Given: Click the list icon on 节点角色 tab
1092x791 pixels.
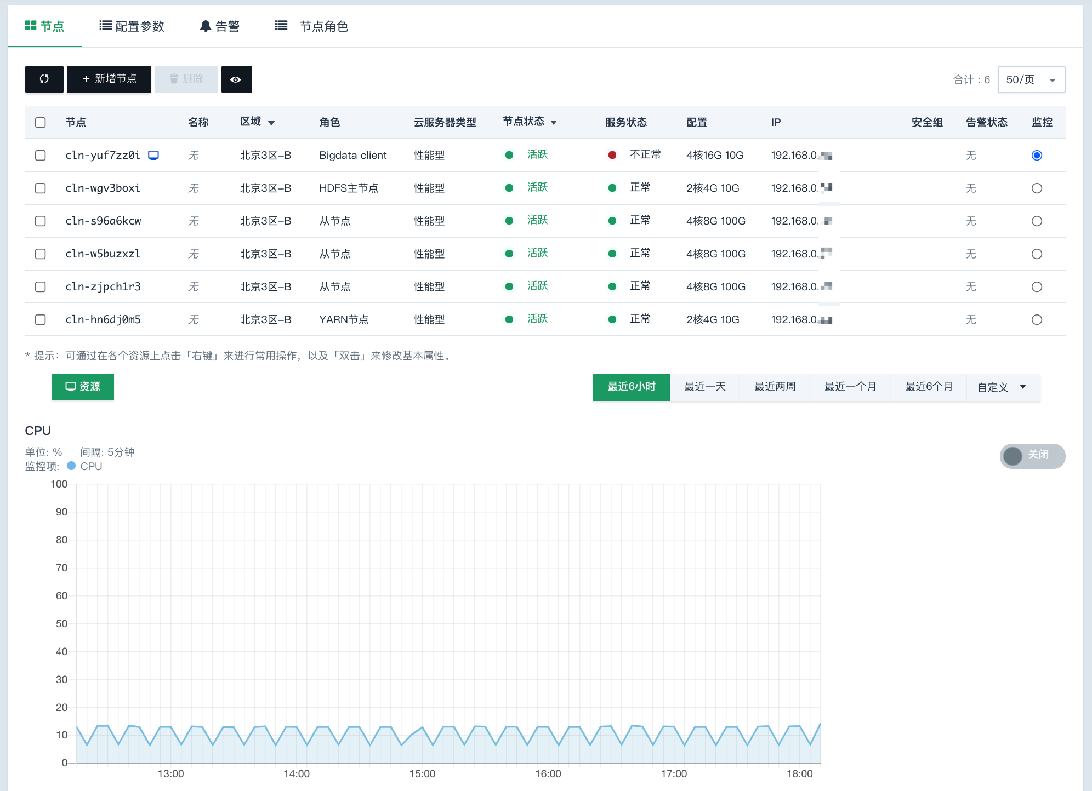Looking at the screenshot, I should [281, 26].
